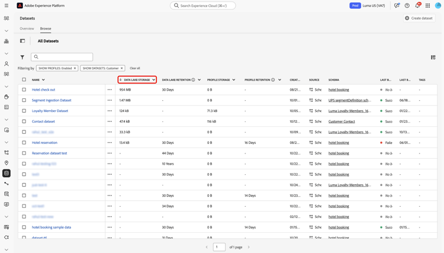Open Profile Storage column dropdown

click(x=234, y=80)
